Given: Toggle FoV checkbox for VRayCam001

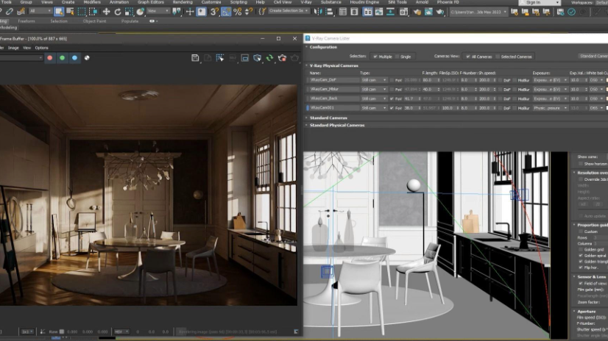Looking at the screenshot, I should point(392,108).
